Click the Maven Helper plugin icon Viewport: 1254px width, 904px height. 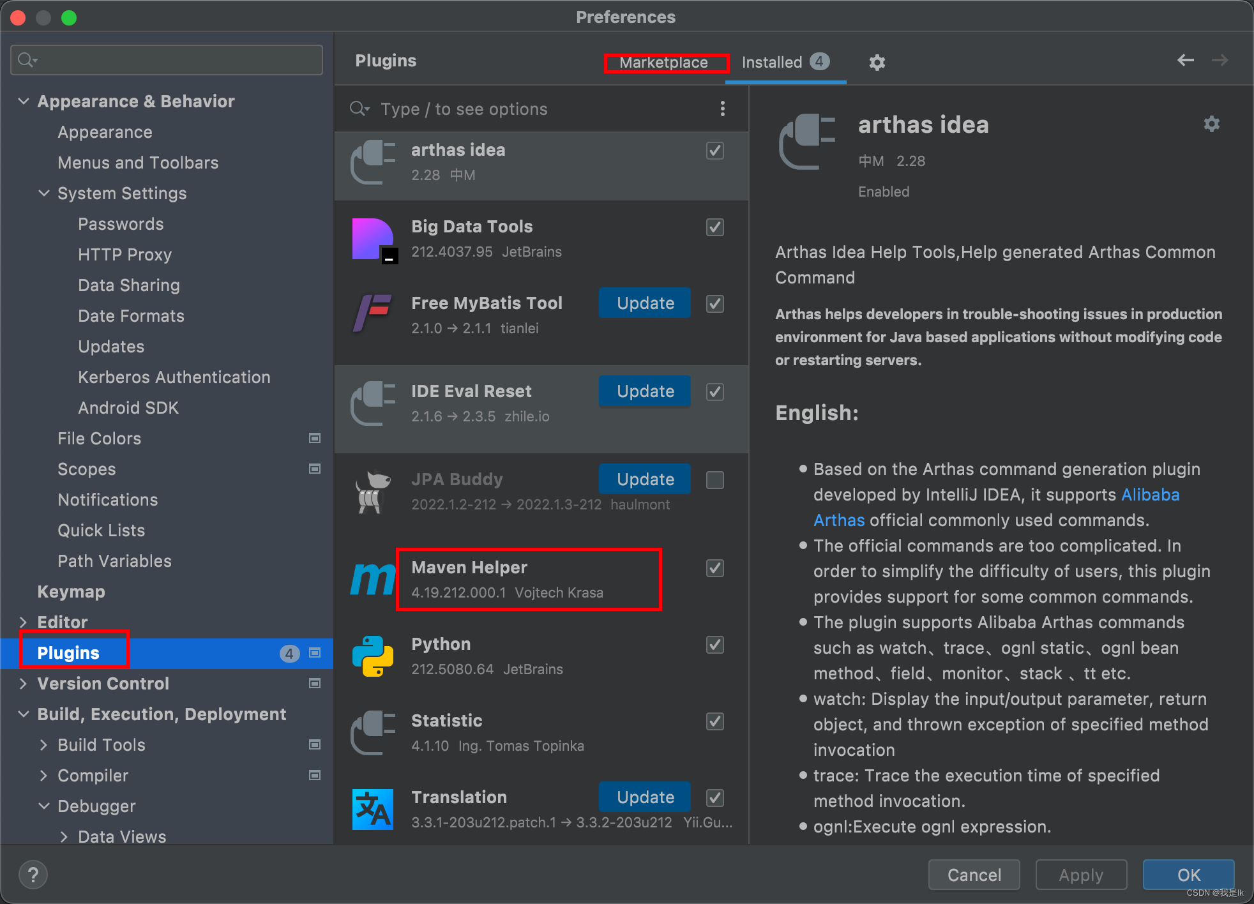[x=372, y=579]
